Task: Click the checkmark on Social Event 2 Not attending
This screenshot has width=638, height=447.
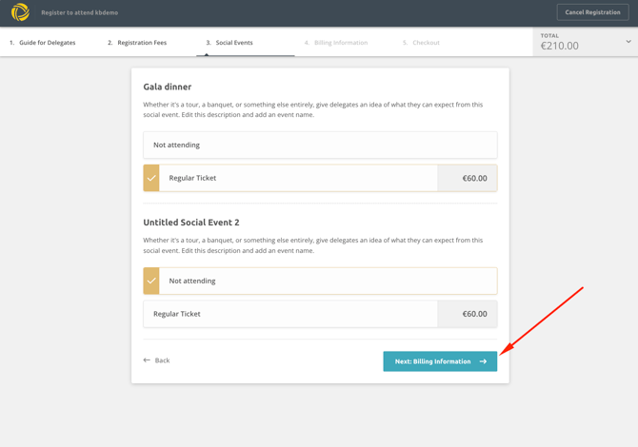Action: click(x=151, y=281)
